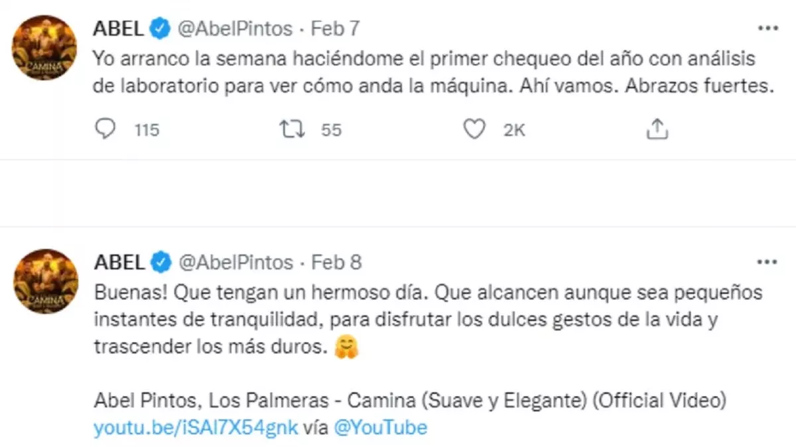Click the 55 retweet count

(x=331, y=130)
